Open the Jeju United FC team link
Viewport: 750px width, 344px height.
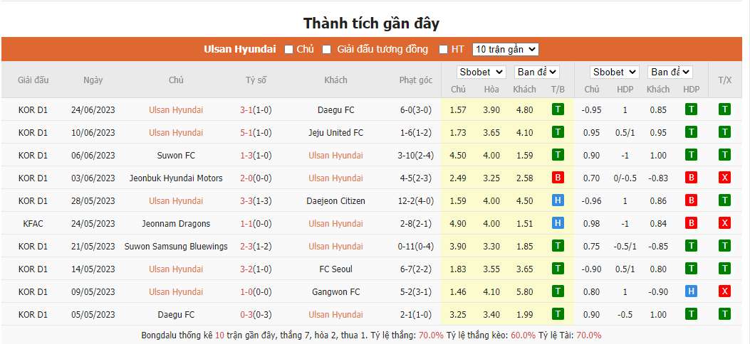(x=335, y=132)
